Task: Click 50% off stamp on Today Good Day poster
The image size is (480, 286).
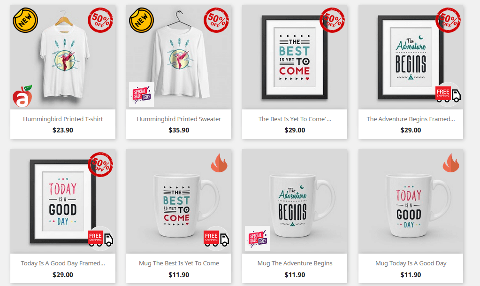Action: tap(100, 165)
